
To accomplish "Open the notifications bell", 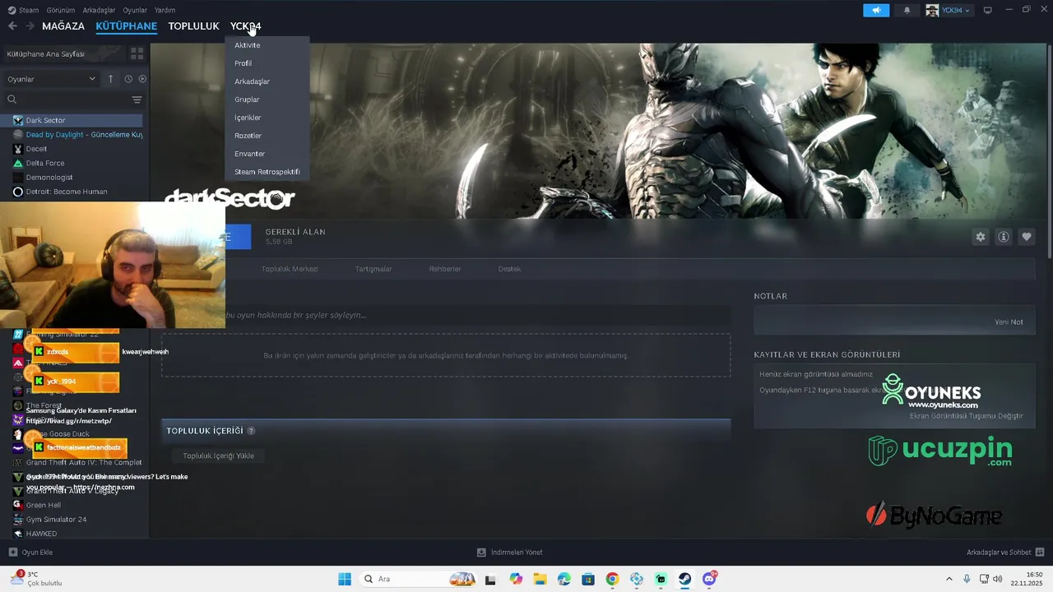I will coord(907,10).
